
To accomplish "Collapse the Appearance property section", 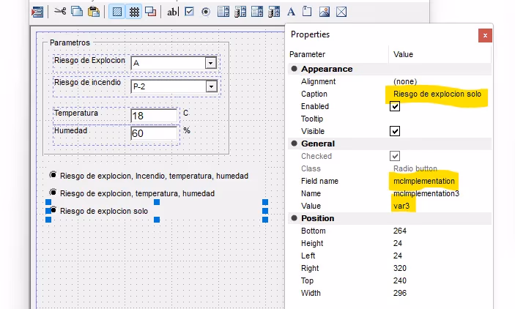I will click(x=294, y=69).
